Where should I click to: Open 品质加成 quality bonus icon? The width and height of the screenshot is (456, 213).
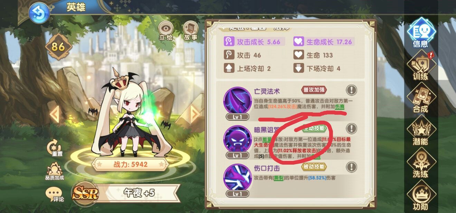pos(54,172)
